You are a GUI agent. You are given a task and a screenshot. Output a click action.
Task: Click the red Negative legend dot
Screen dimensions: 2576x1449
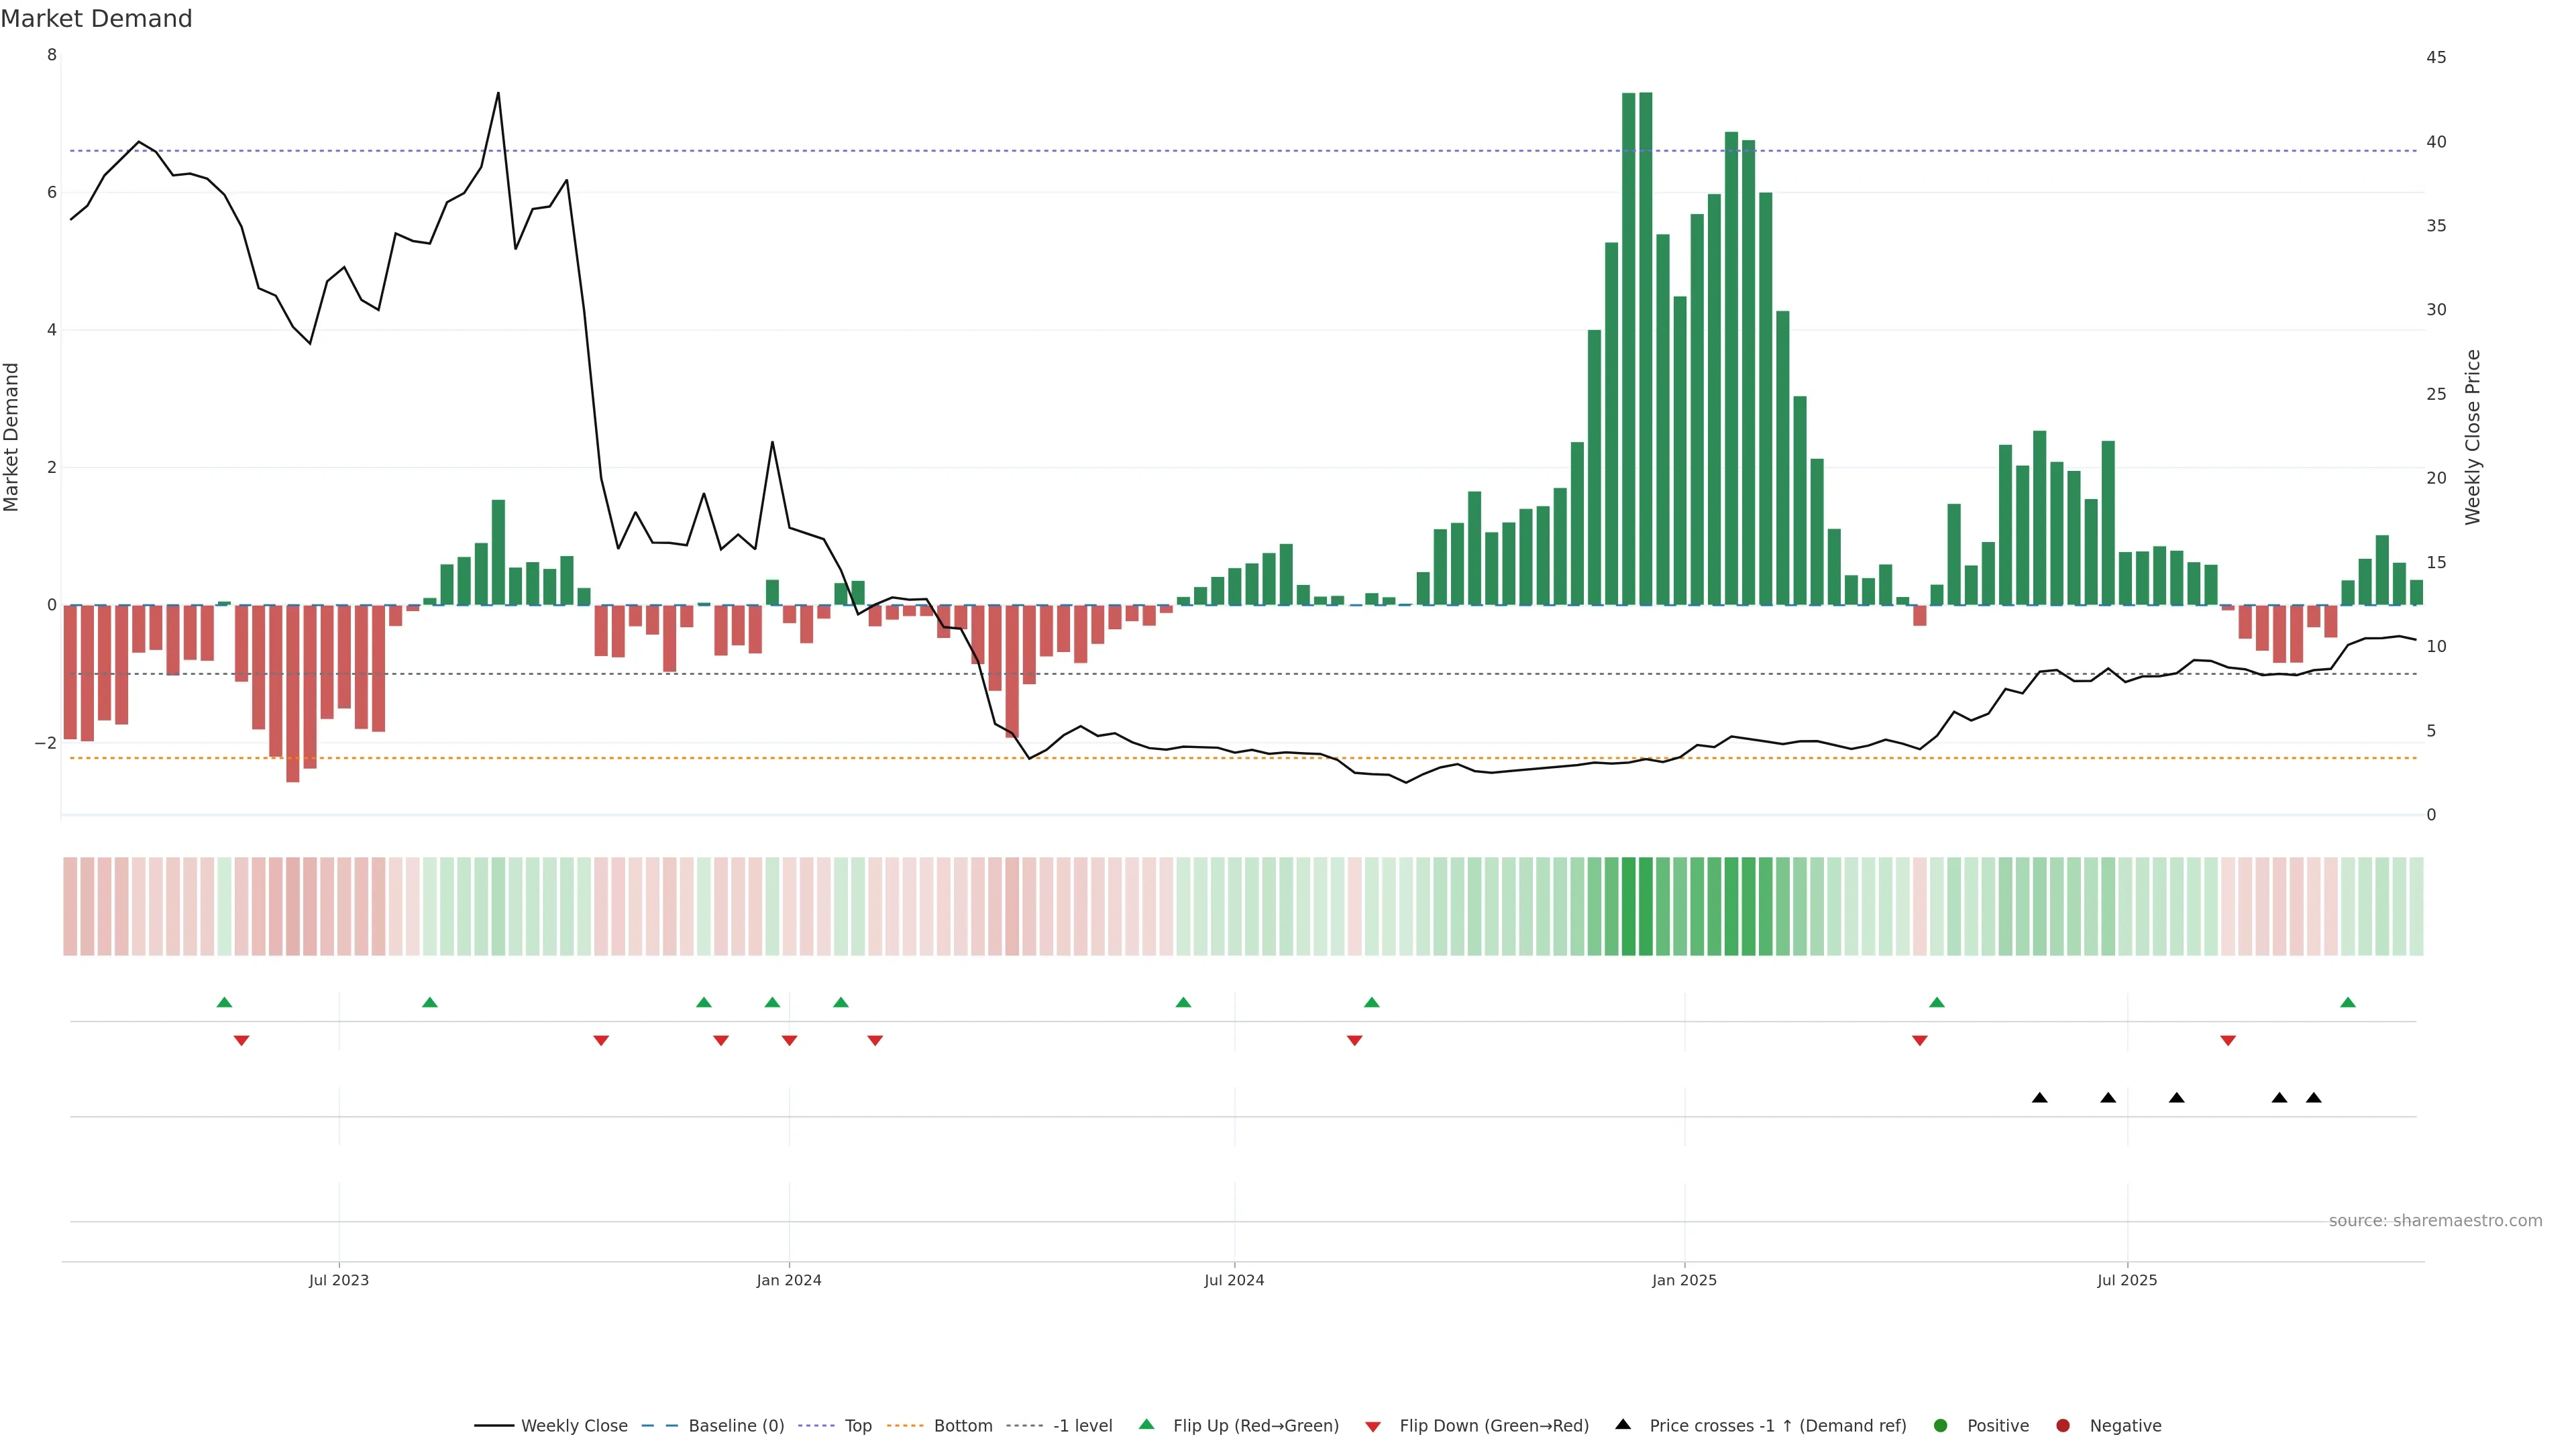click(2063, 1425)
